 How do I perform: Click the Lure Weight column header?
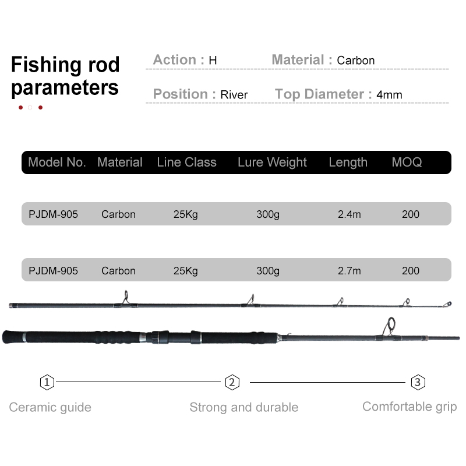272,163
